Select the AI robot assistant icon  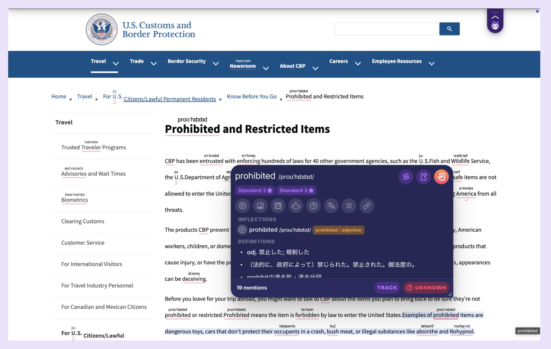296,206
